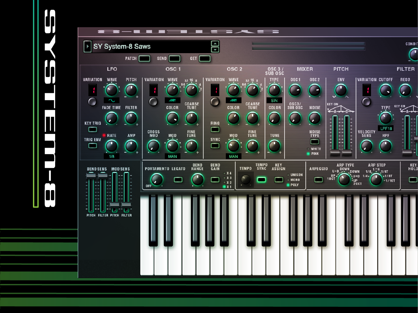Click the LFO wave shape display
The width and height of the screenshot is (418, 313).
pyautogui.click(x=111, y=100)
